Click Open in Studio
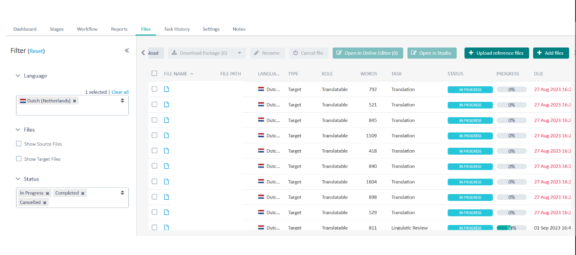 point(432,53)
